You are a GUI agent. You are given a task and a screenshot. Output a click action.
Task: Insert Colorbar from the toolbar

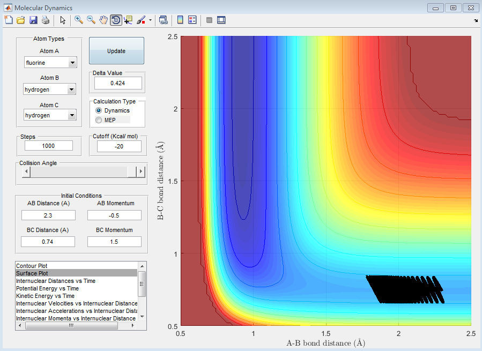(x=180, y=20)
